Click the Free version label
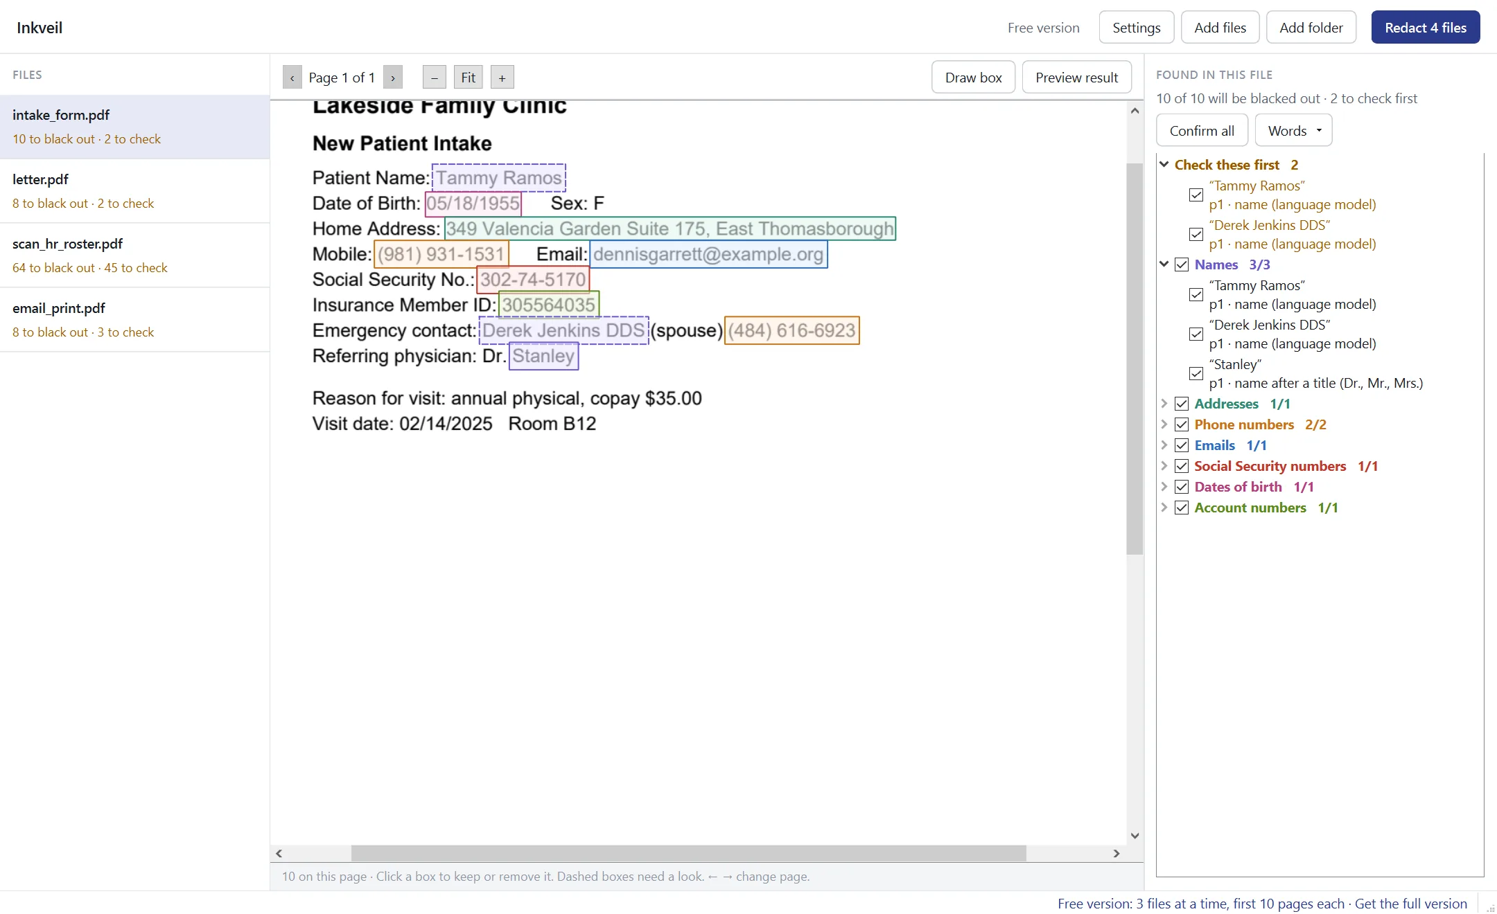 point(1044,28)
